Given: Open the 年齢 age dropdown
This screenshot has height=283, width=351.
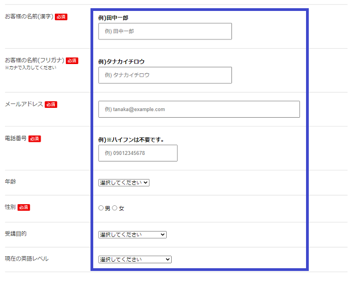Looking at the screenshot, I should [124, 183].
